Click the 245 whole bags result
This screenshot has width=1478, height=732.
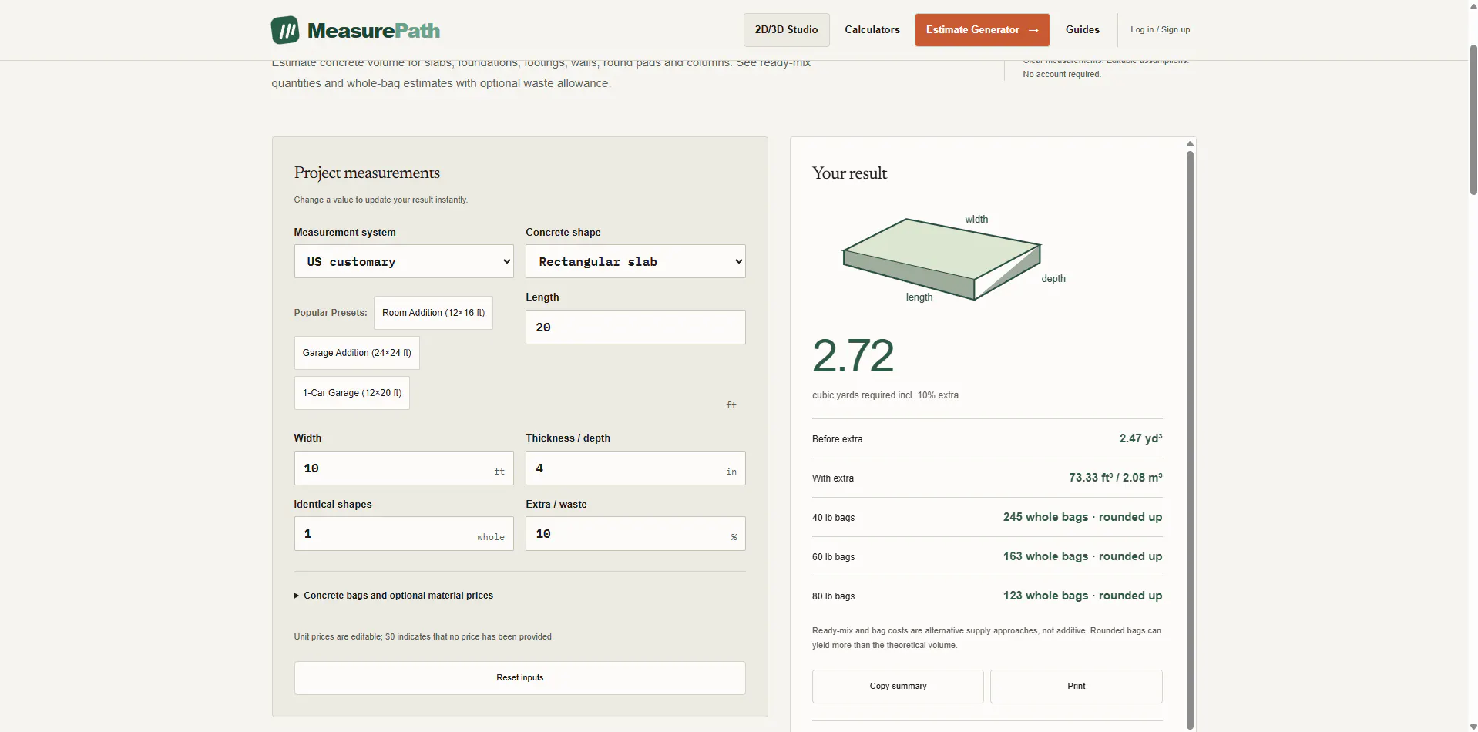pos(1082,517)
